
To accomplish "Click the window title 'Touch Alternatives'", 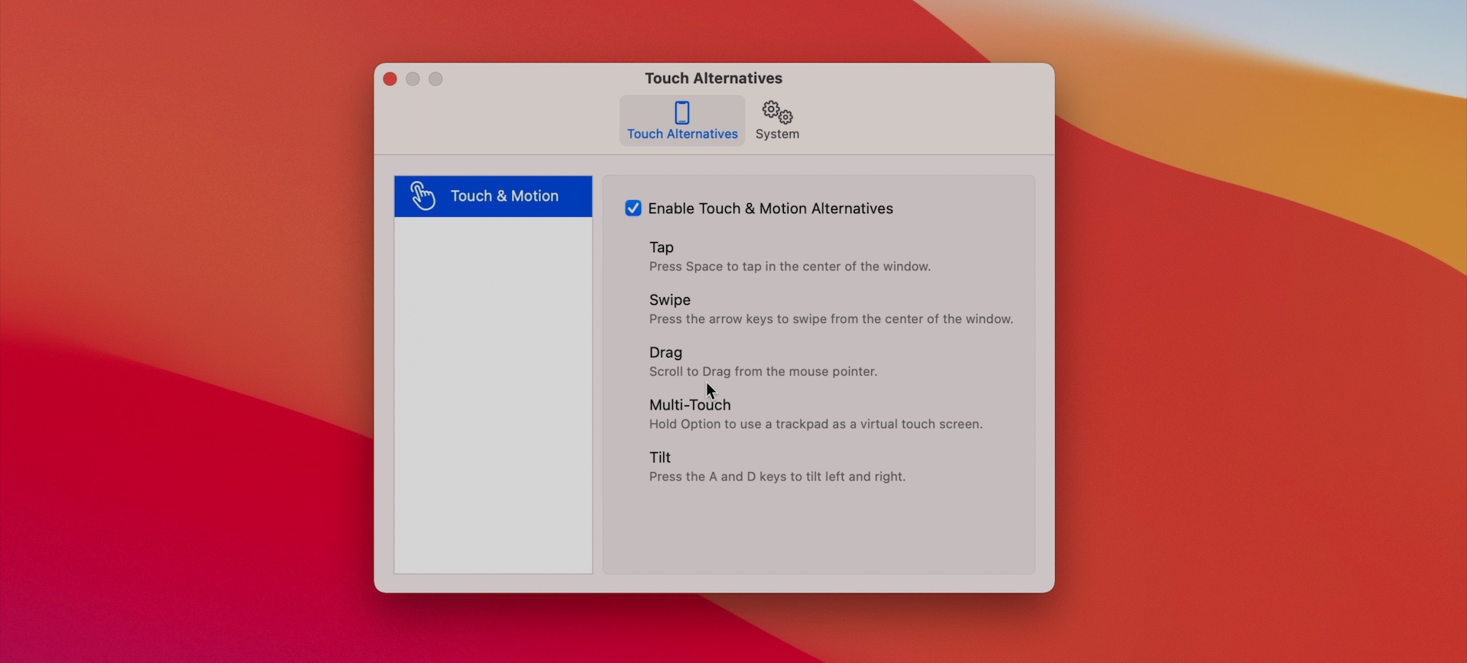I will click(x=713, y=79).
